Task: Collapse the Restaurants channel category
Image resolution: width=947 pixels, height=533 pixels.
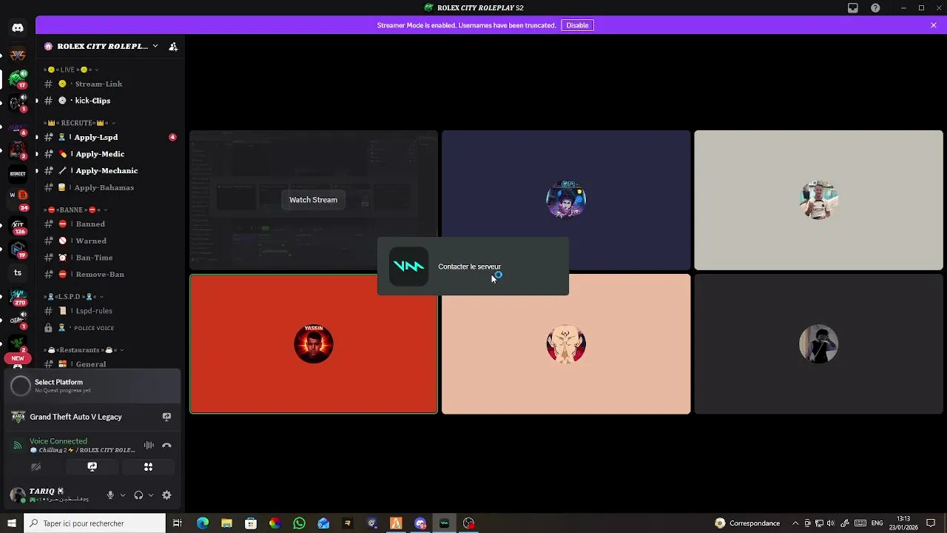Action: [83, 350]
